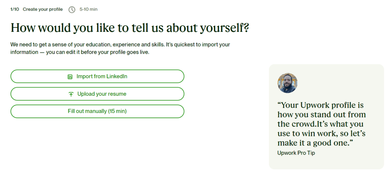390x175 pixels.
Task: Click the text about editing before profile goes live
Action: click(x=98, y=52)
